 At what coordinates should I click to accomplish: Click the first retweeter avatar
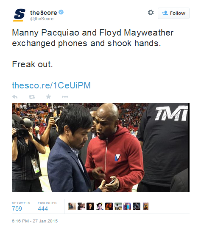pyautogui.click(x=72, y=206)
